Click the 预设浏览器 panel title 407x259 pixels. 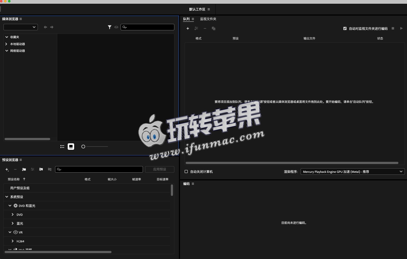point(10,160)
